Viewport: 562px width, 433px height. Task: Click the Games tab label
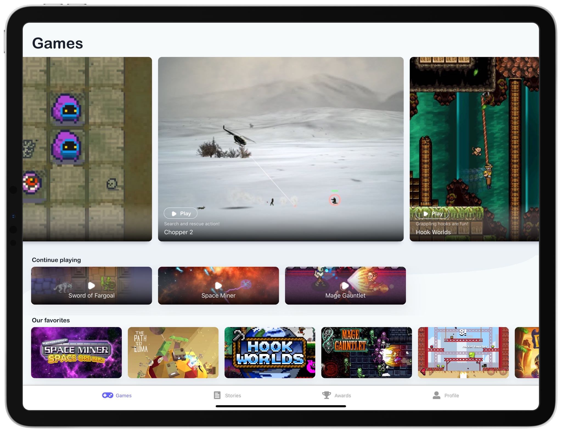pos(123,395)
